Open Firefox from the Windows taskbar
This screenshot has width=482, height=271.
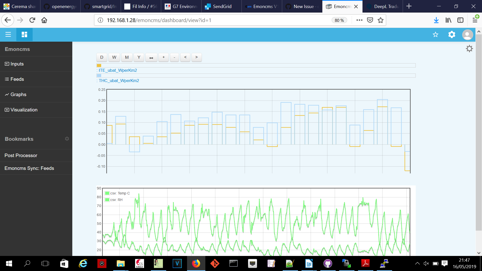pyautogui.click(x=196, y=263)
